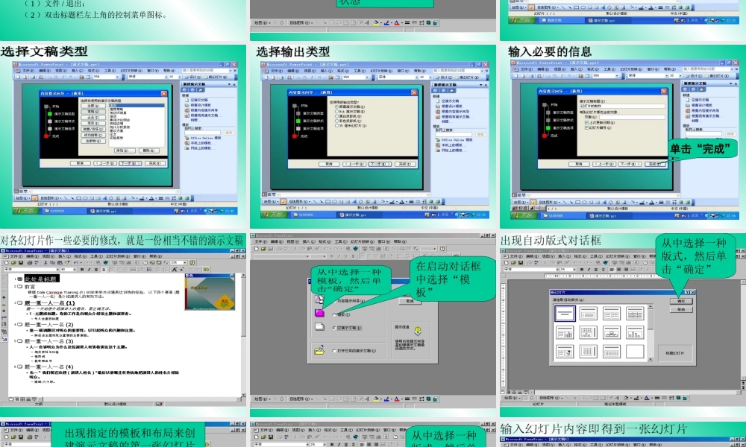Select 空演示文稿 radio in startup dialog
Screen dimensions: 746x447
point(334,328)
